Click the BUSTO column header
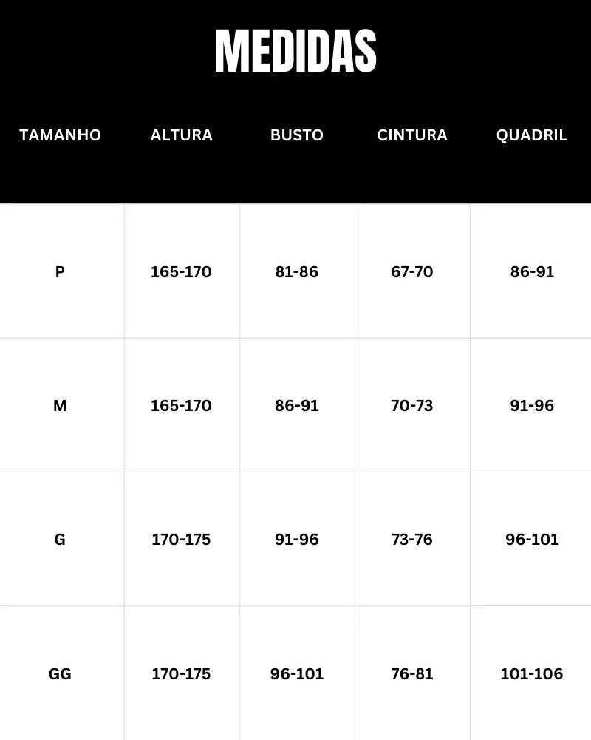This screenshot has height=740, width=591. click(297, 135)
